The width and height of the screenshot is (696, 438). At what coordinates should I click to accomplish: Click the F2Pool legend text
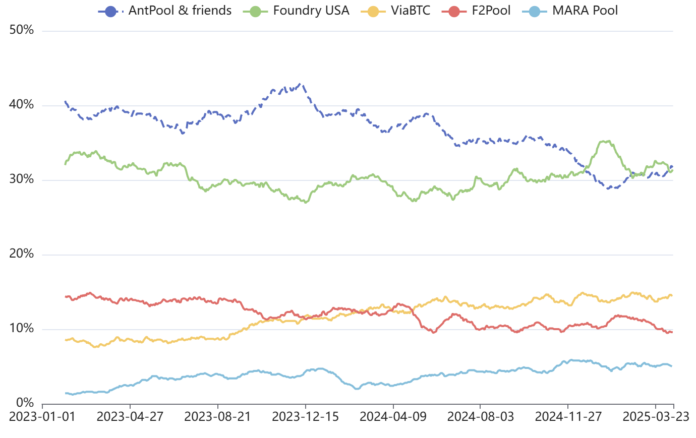pyautogui.click(x=491, y=11)
